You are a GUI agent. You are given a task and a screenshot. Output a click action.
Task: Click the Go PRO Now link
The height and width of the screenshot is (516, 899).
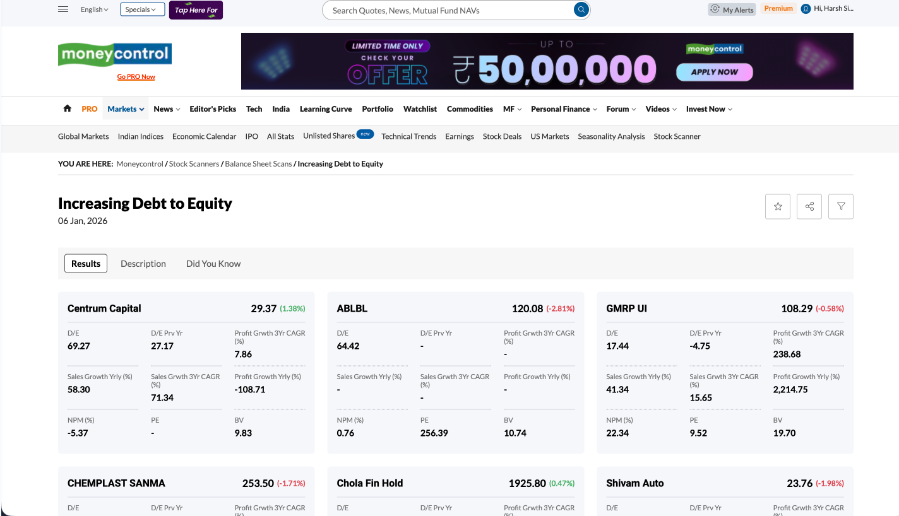click(x=136, y=77)
